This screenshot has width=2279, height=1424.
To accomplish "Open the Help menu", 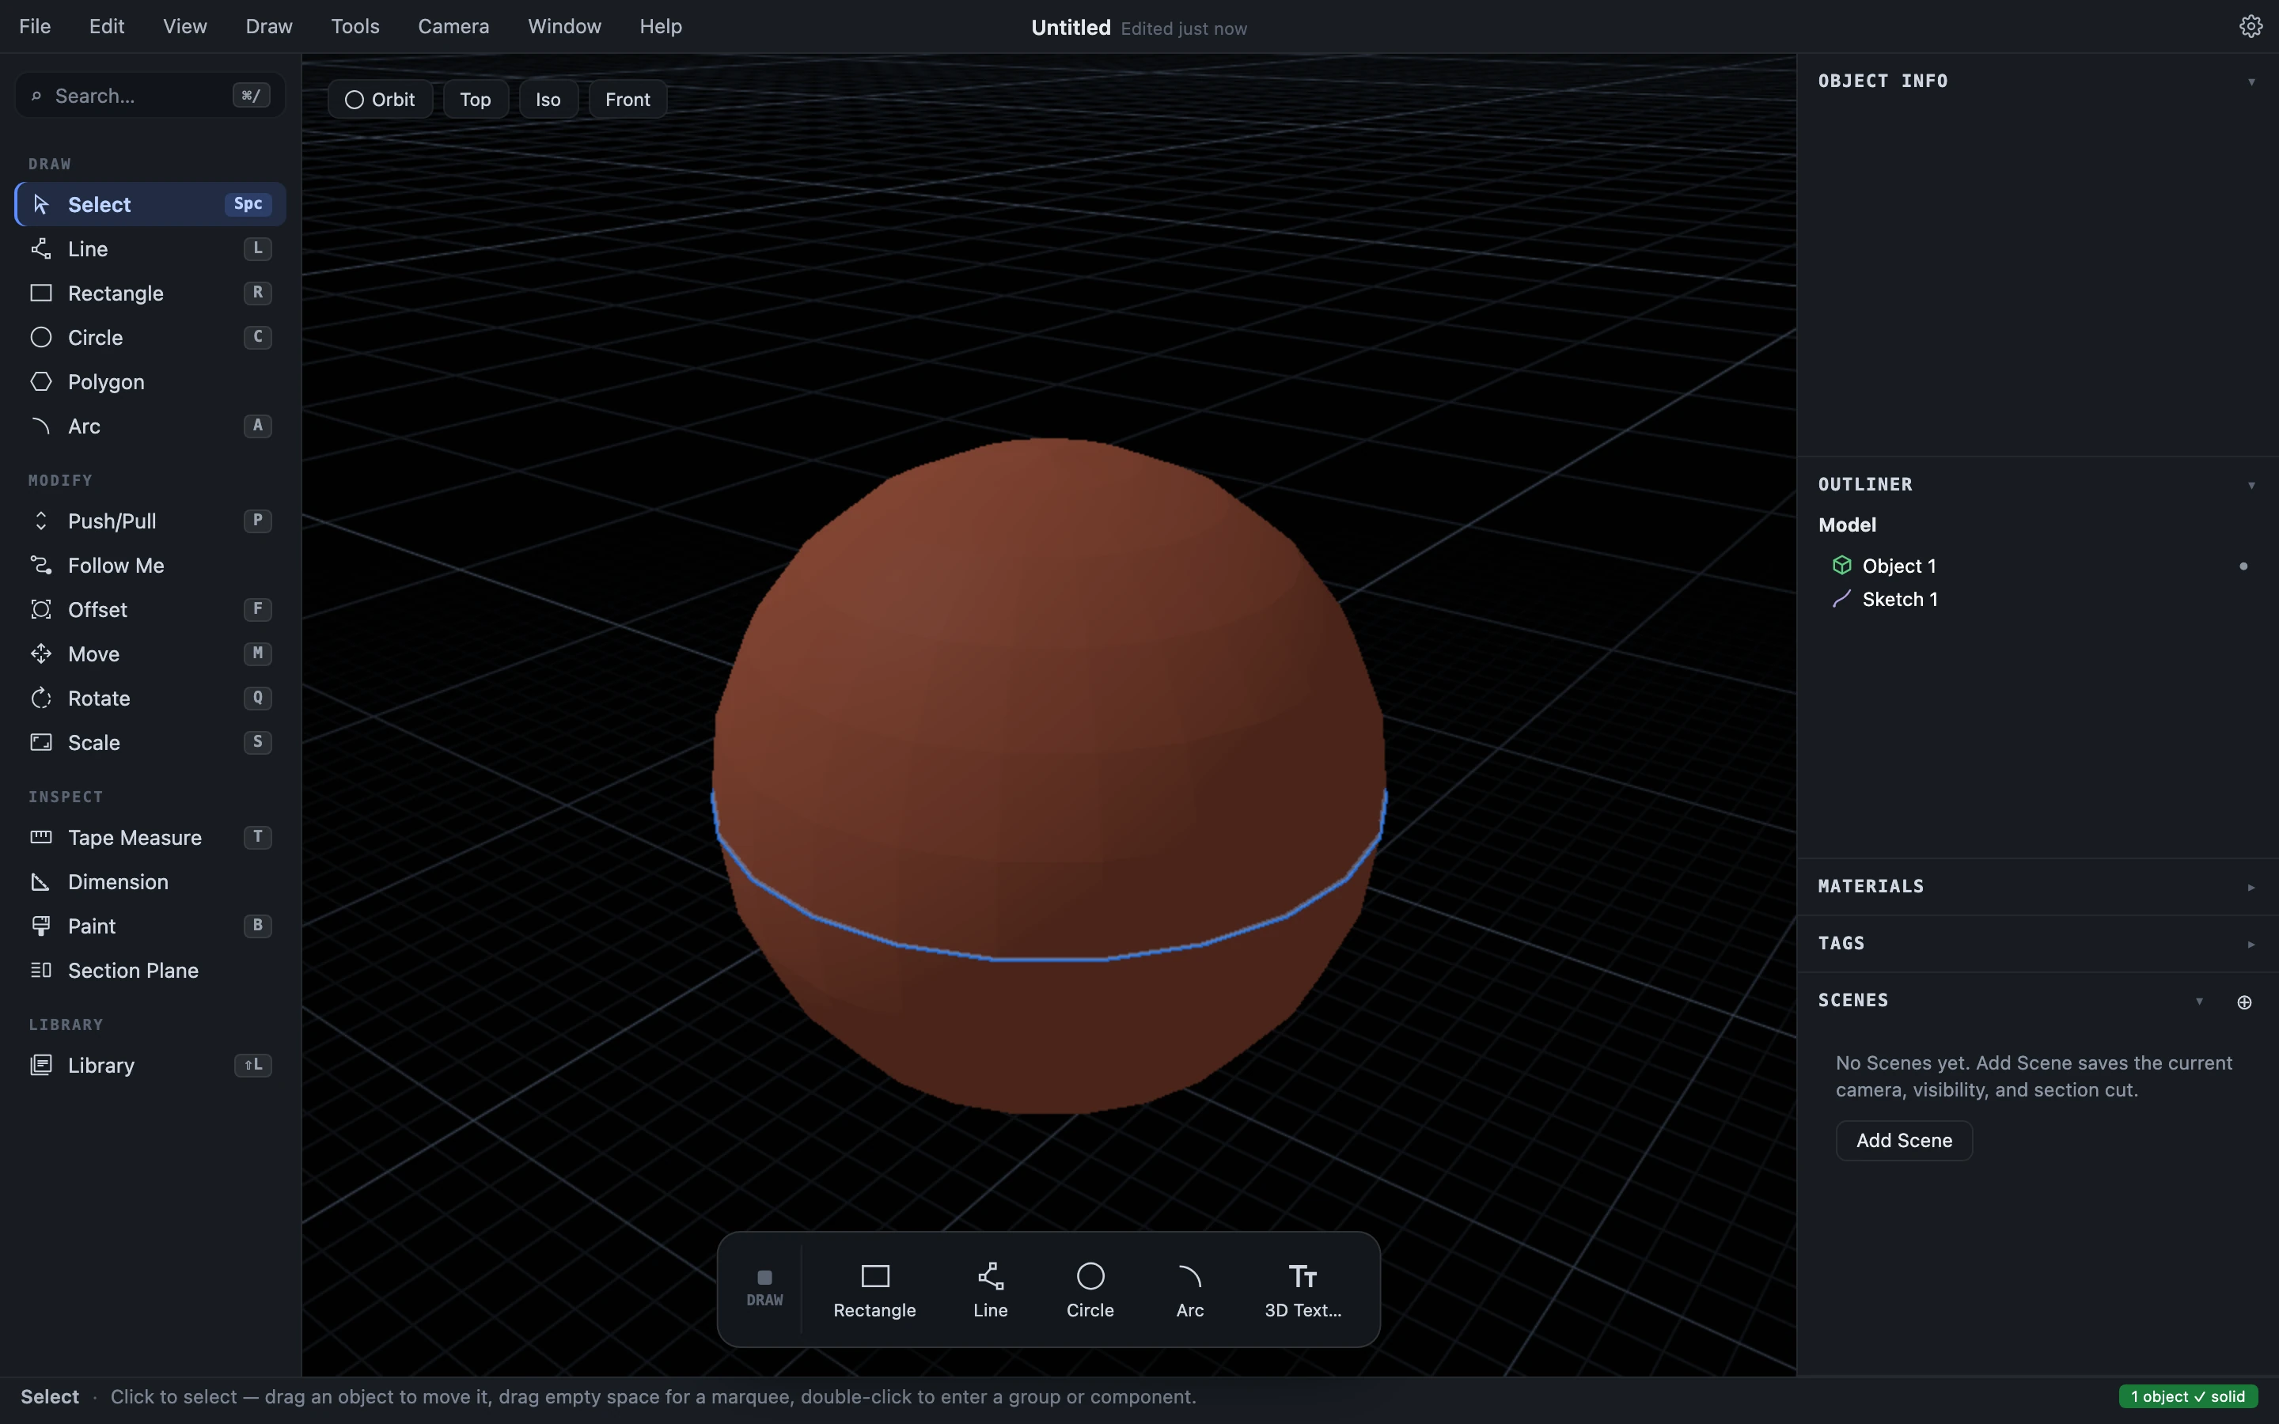I will coord(661,26).
